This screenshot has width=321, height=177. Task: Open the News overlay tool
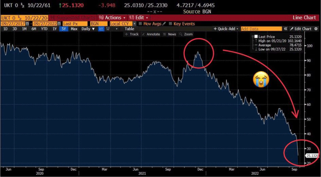(x=170, y=34)
